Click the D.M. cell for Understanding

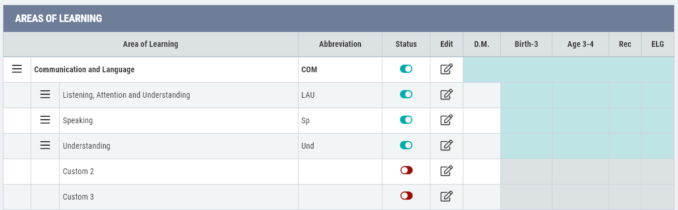coord(482,146)
